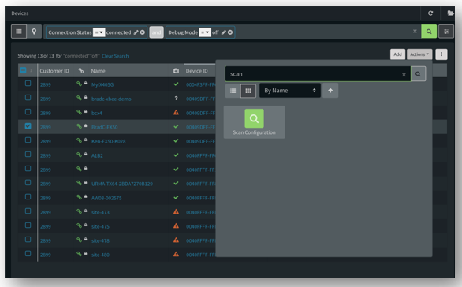This screenshot has height=287, width=462.
Task: Switch actions panel to grid layout
Action: 248,91
